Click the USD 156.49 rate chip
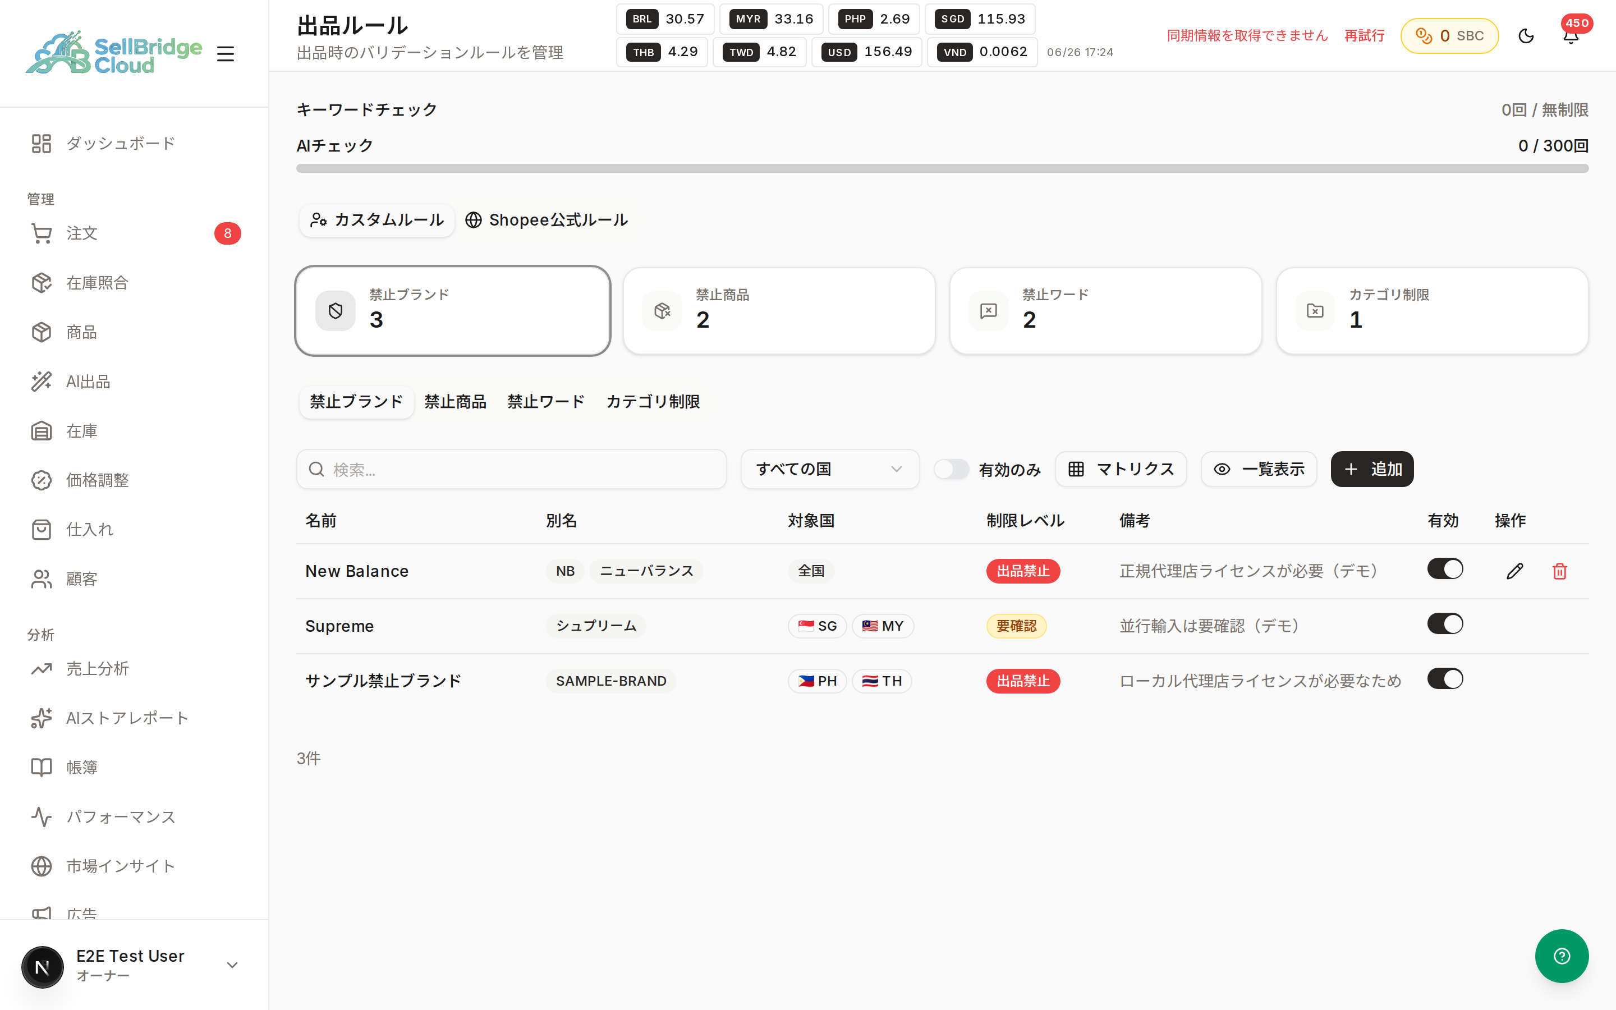1616x1010 pixels. [x=866, y=52]
